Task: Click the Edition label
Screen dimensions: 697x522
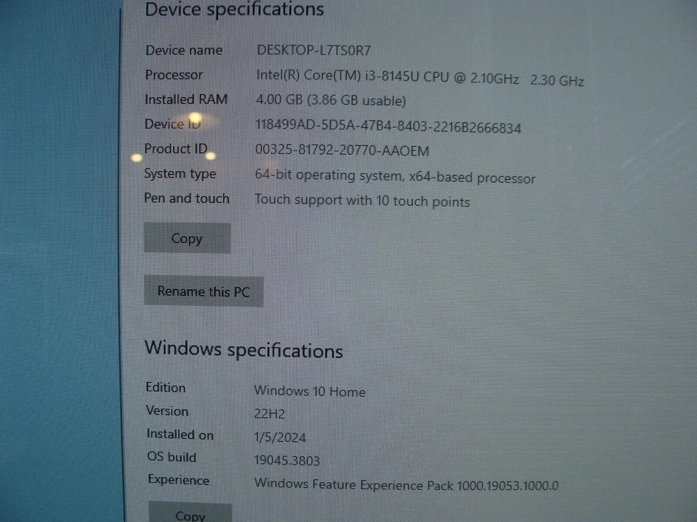Action: (166, 388)
